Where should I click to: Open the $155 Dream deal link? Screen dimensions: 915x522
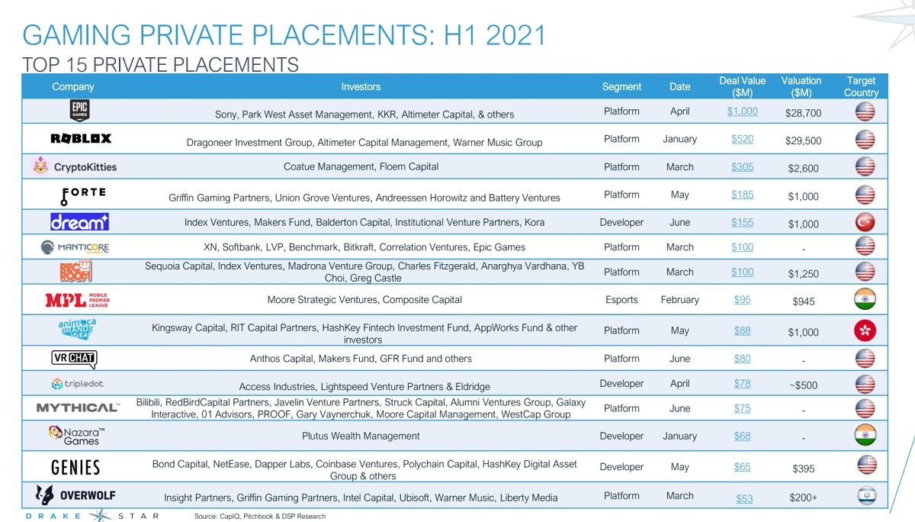pos(742,222)
